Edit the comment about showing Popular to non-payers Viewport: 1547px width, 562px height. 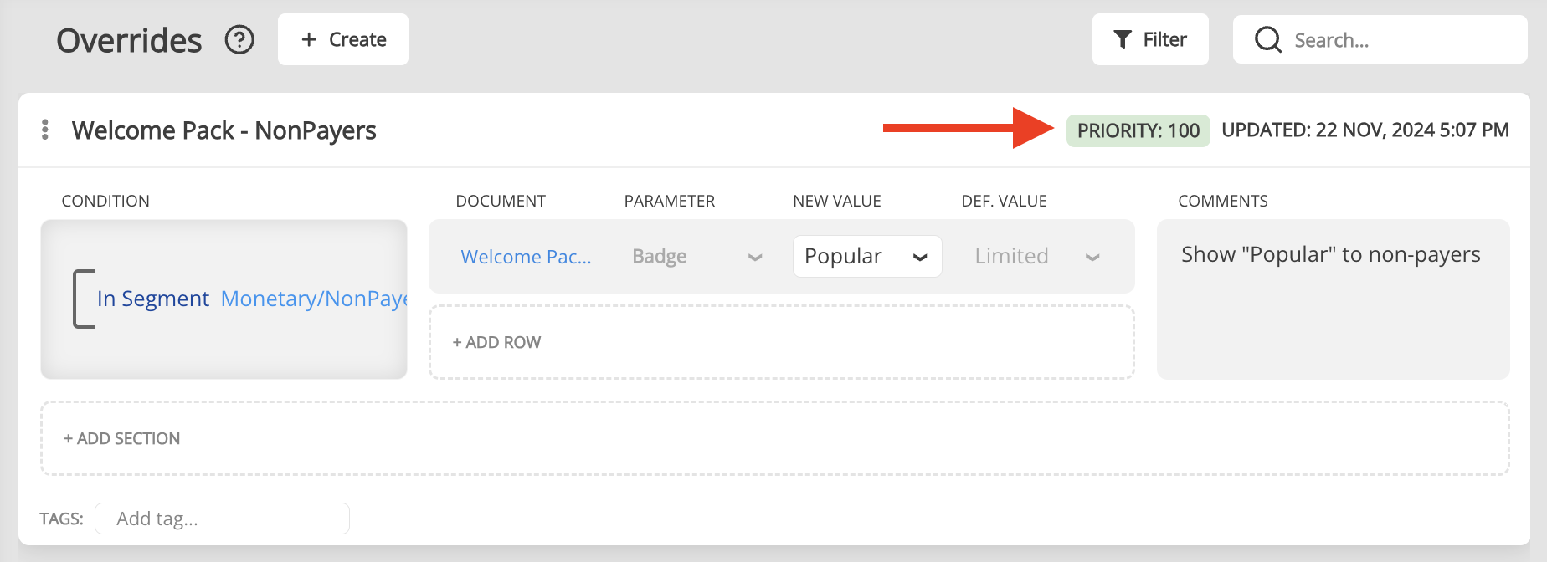coord(1331,255)
